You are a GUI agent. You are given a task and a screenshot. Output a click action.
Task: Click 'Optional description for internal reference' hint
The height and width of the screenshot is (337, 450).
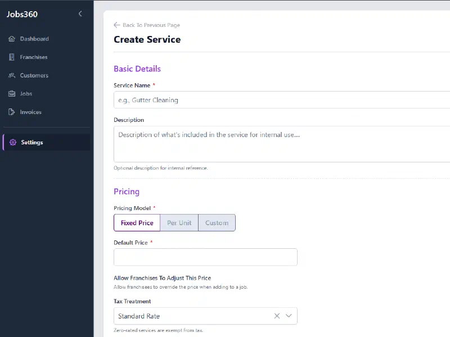pyautogui.click(x=161, y=168)
